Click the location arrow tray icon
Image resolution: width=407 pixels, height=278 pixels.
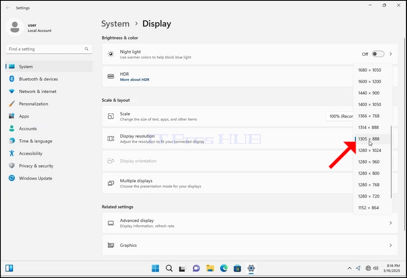coord(358,268)
